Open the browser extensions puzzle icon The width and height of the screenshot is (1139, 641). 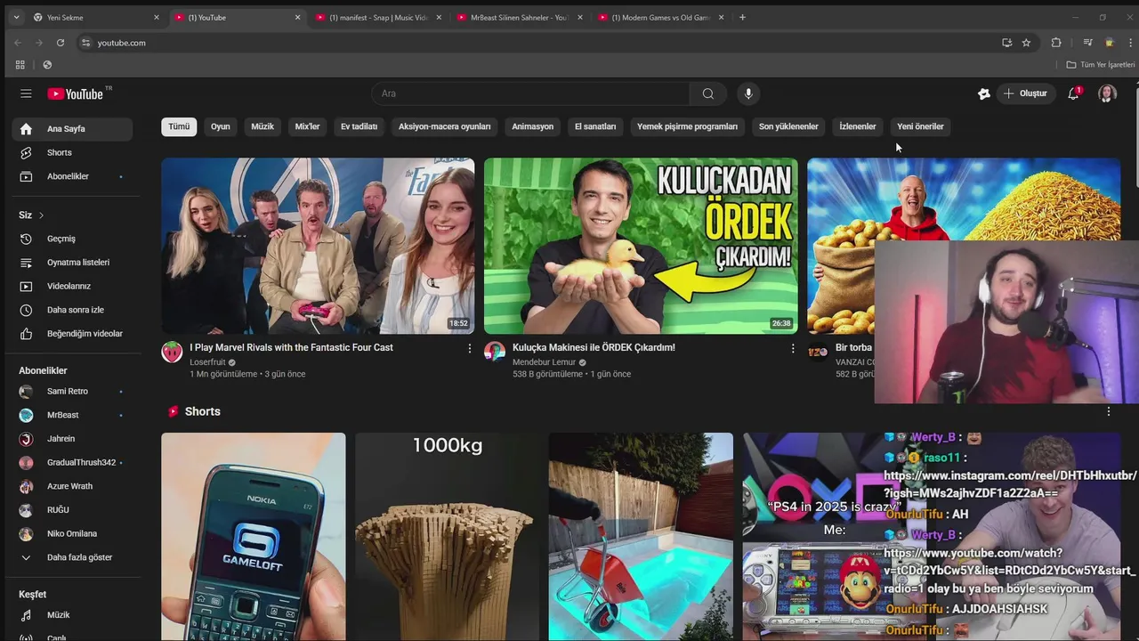(1056, 43)
